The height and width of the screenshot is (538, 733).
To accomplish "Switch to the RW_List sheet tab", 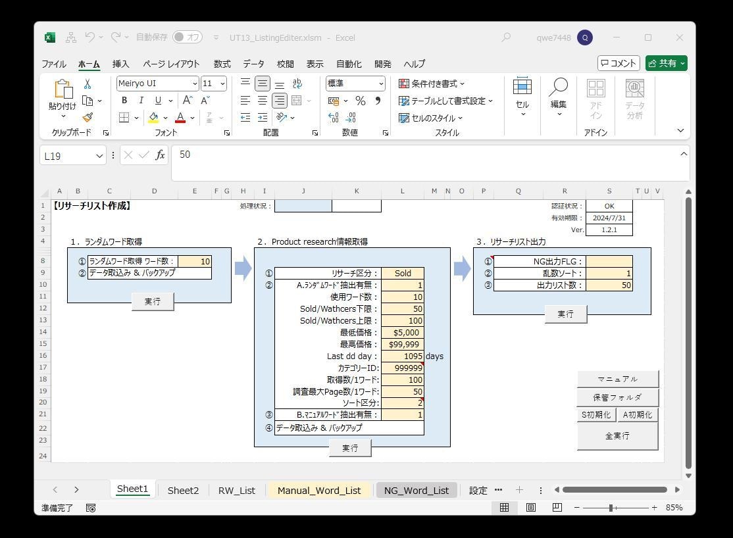I will [x=236, y=491].
